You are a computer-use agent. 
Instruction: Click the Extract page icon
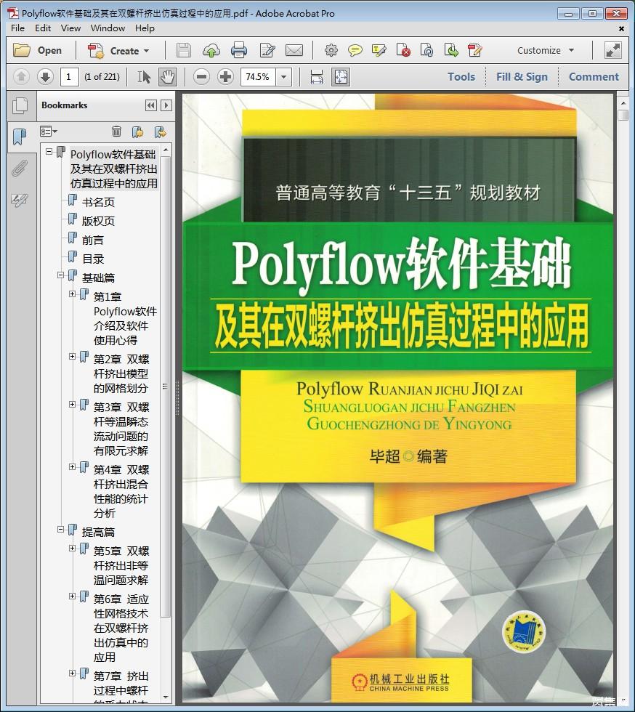(x=451, y=50)
